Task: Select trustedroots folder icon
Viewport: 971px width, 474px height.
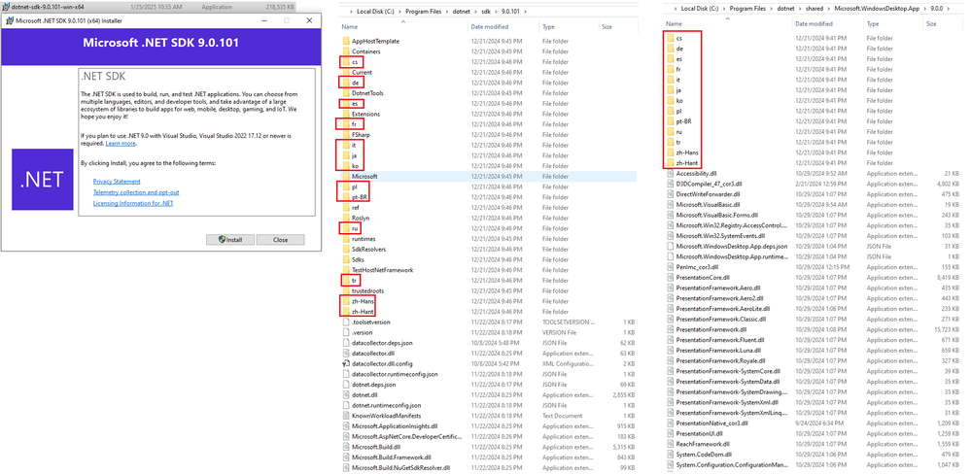Action: [x=346, y=290]
